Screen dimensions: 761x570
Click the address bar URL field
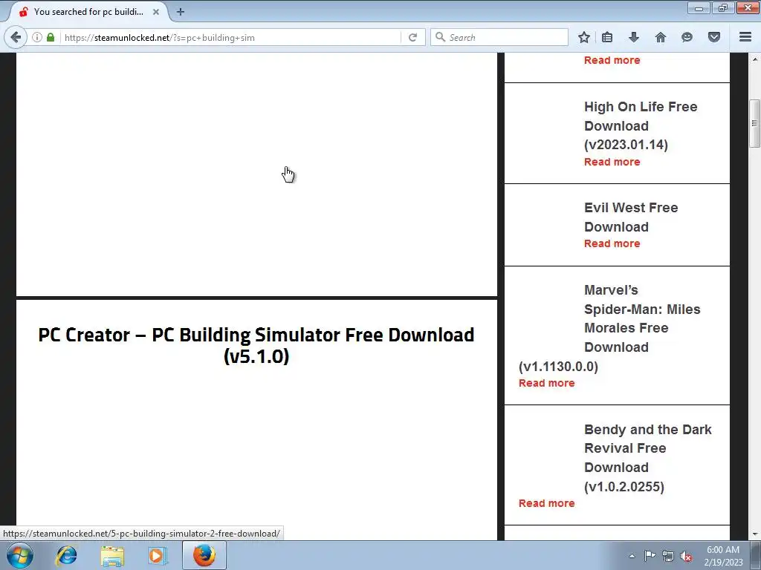point(232,37)
